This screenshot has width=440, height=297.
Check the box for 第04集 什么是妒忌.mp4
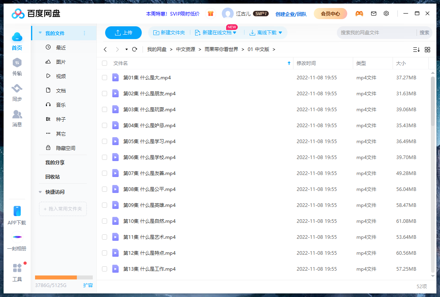pos(105,125)
